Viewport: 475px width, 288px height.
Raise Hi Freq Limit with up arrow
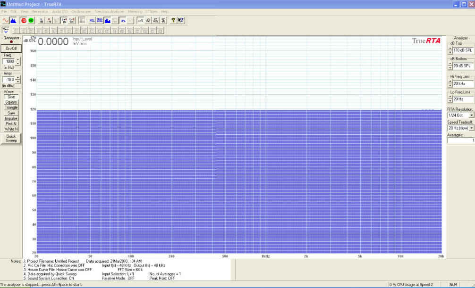pos(450,82)
